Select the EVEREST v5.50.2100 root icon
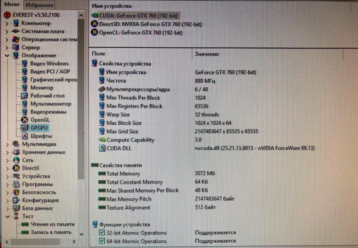The height and width of the screenshot is (248, 358). [x=7, y=15]
